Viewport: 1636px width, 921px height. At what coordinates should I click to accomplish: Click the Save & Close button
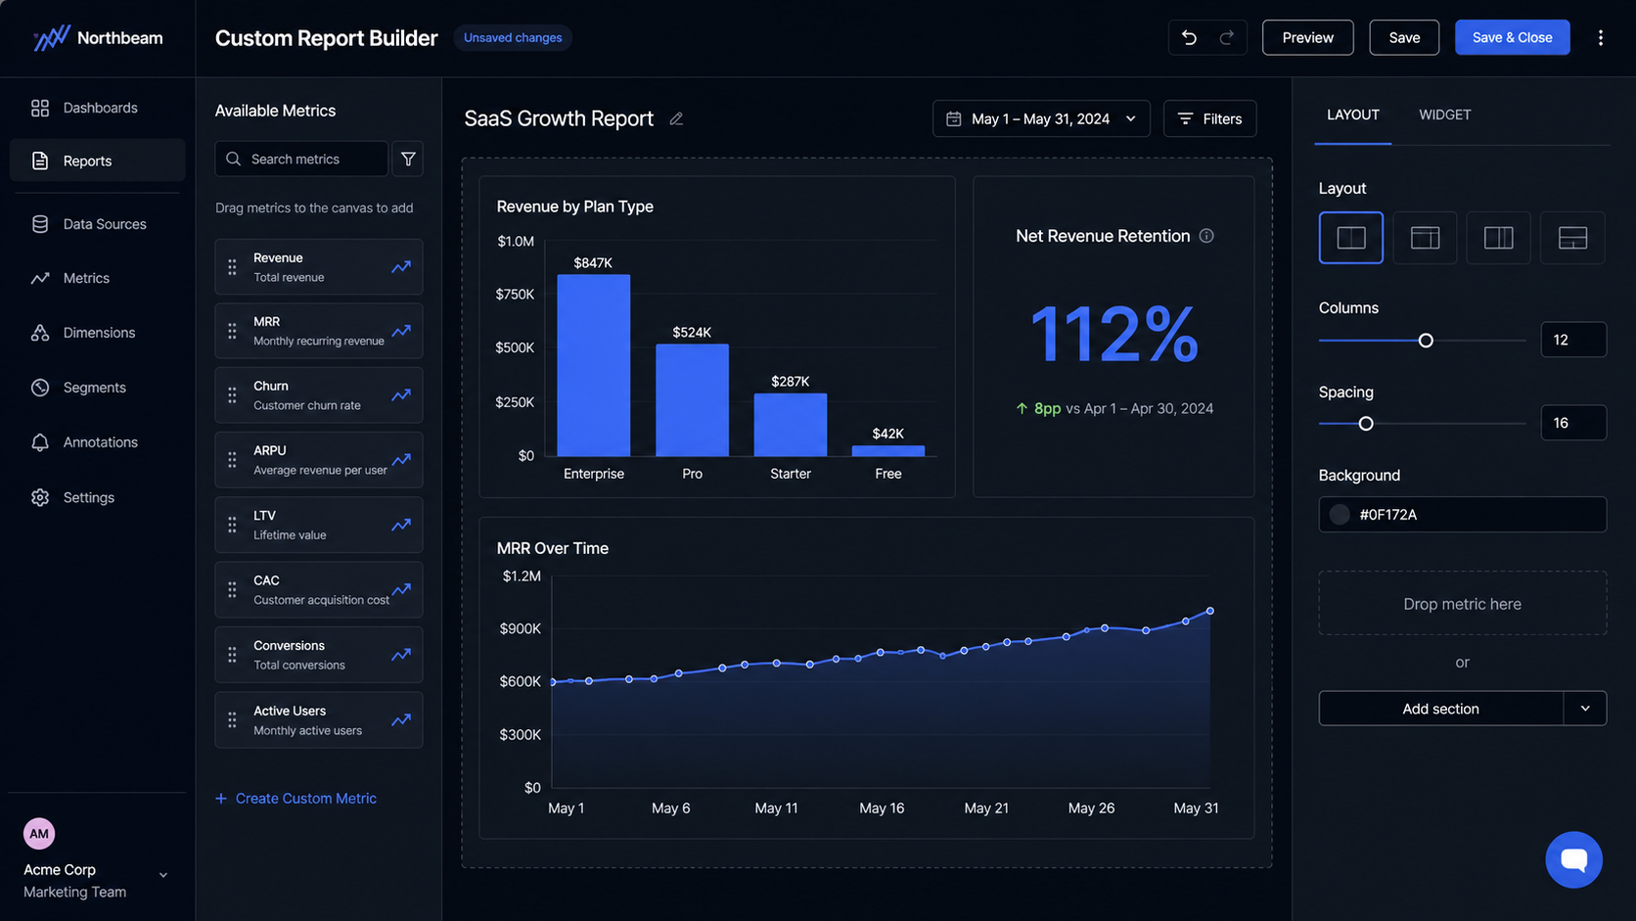(1513, 37)
